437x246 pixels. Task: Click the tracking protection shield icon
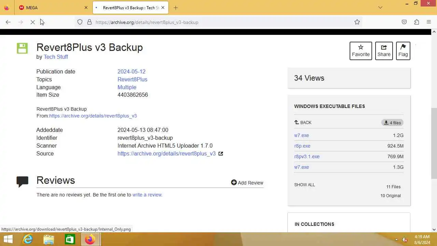tap(80, 22)
